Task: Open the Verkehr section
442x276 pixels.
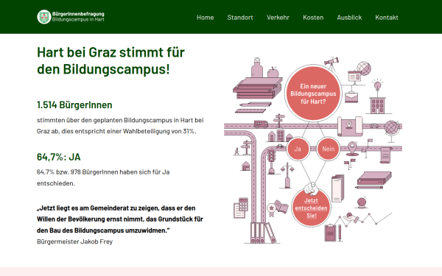Action: pos(278,18)
